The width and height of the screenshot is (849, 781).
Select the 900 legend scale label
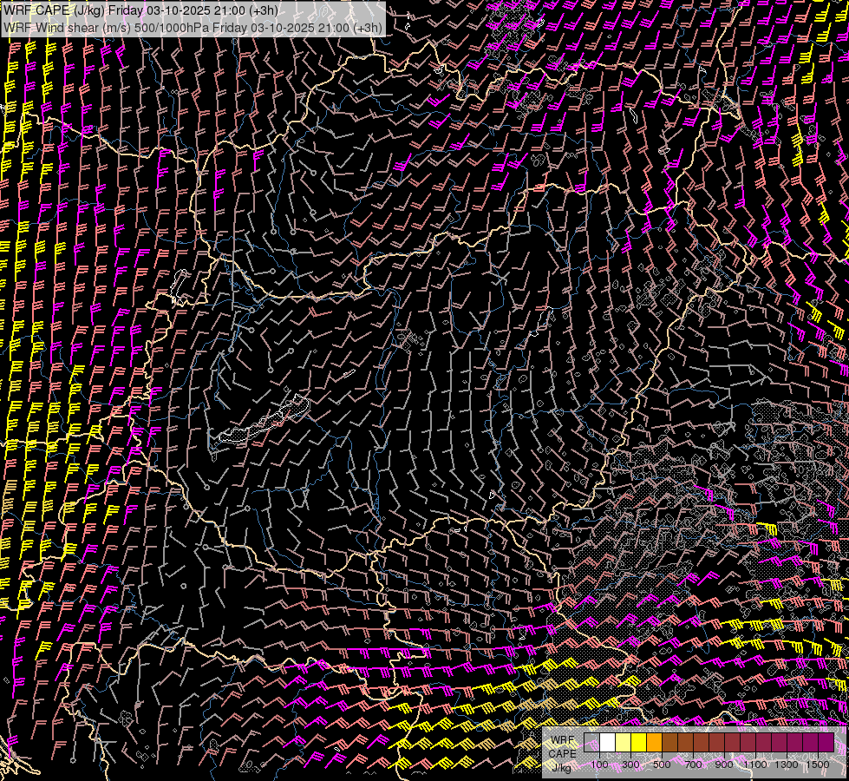(724, 765)
